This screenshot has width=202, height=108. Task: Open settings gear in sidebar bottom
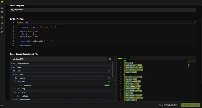pyautogui.click(x=2, y=105)
